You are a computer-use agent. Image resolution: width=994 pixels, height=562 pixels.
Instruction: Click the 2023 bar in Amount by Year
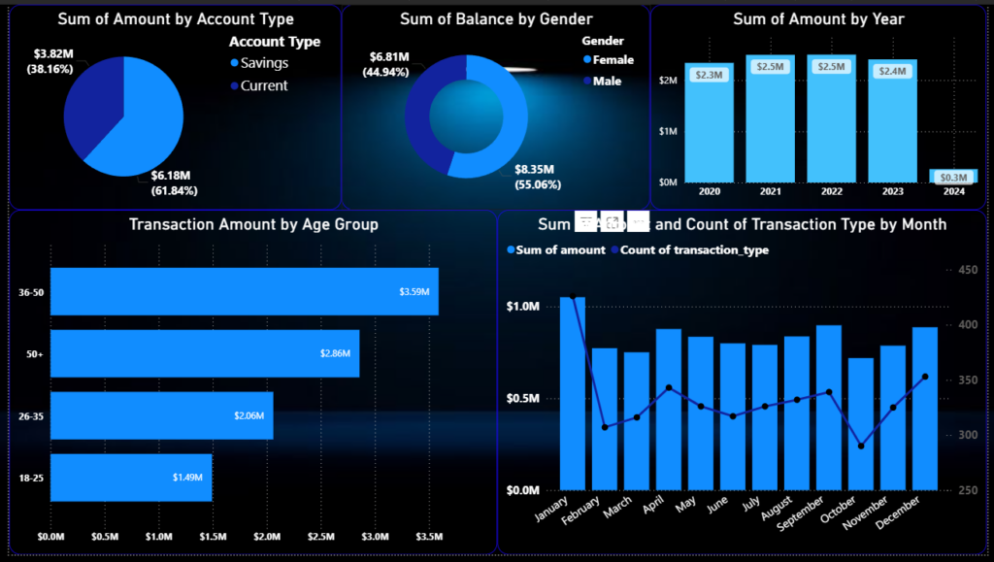click(892, 121)
